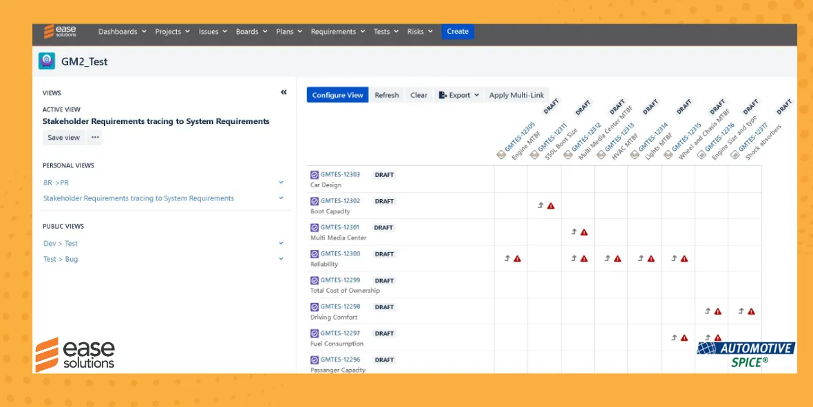Expand the chevron next to Test > Bug view
This screenshot has width=813, height=407.
click(x=281, y=259)
